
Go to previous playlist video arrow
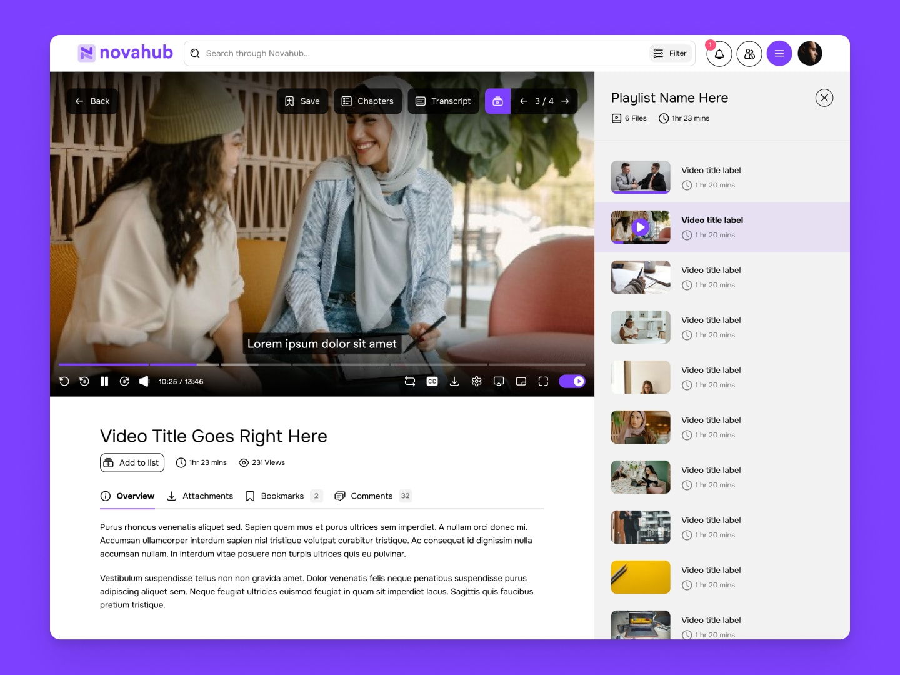click(524, 101)
